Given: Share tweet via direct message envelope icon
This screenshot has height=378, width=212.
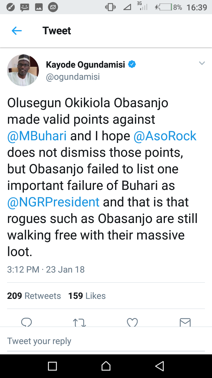Looking at the screenshot, I should pos(185,322).
